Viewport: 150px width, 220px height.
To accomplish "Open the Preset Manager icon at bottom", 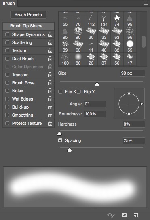I will (124, 215).
